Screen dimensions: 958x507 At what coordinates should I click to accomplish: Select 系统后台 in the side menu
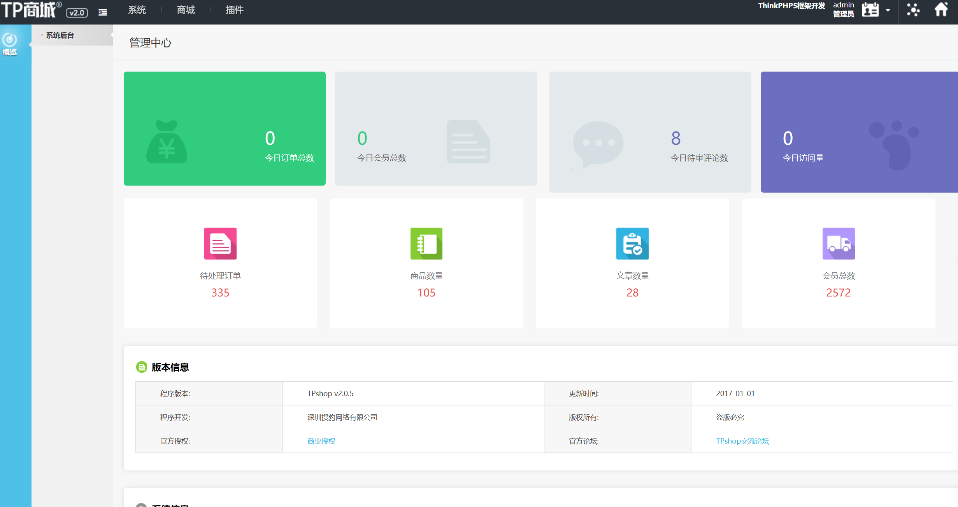(60, 35)
